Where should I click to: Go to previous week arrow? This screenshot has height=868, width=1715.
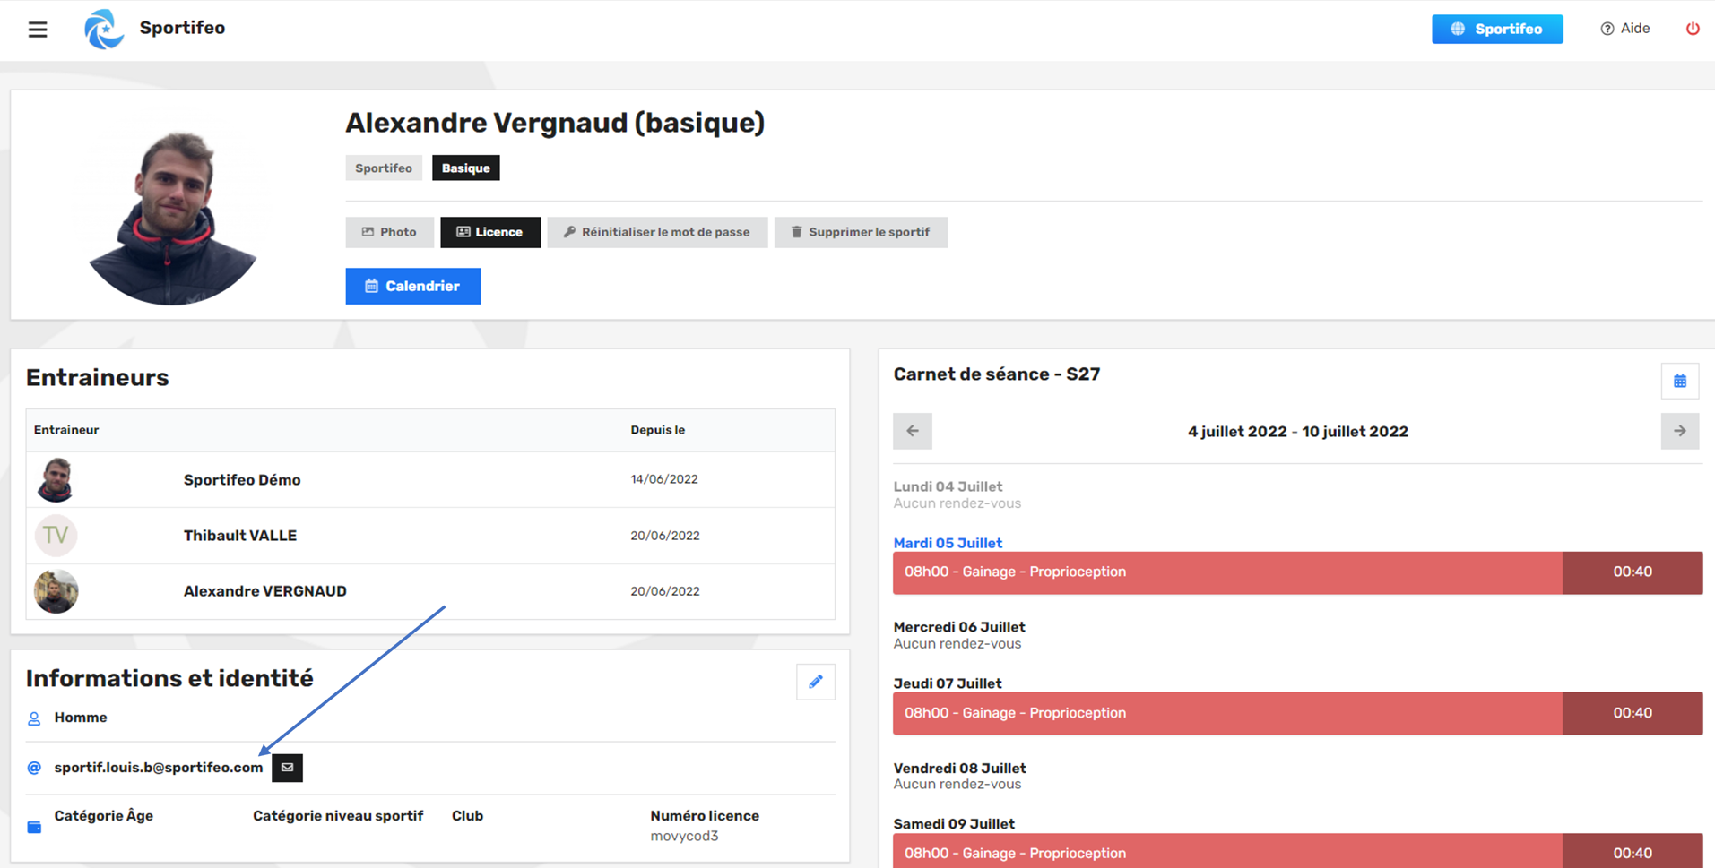pyautogui.click(x=913, y=431)
